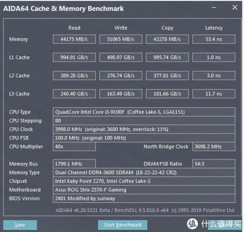The width and height of the screenshot is (244, 232).
Task: Click the Memory Latency 53.4 ns value
Action: coord(214,39)
